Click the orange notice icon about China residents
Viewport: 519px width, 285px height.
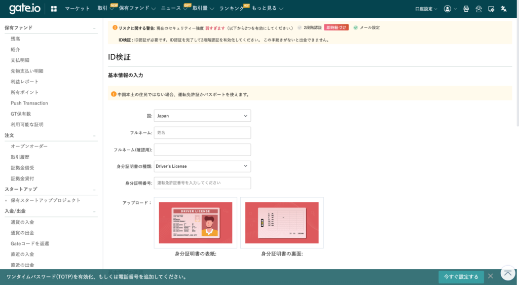114,94
